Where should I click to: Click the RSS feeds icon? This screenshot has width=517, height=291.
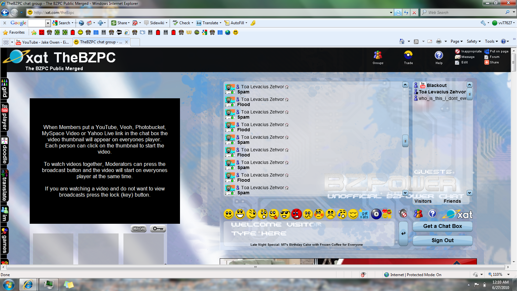(x=416, y=41)
